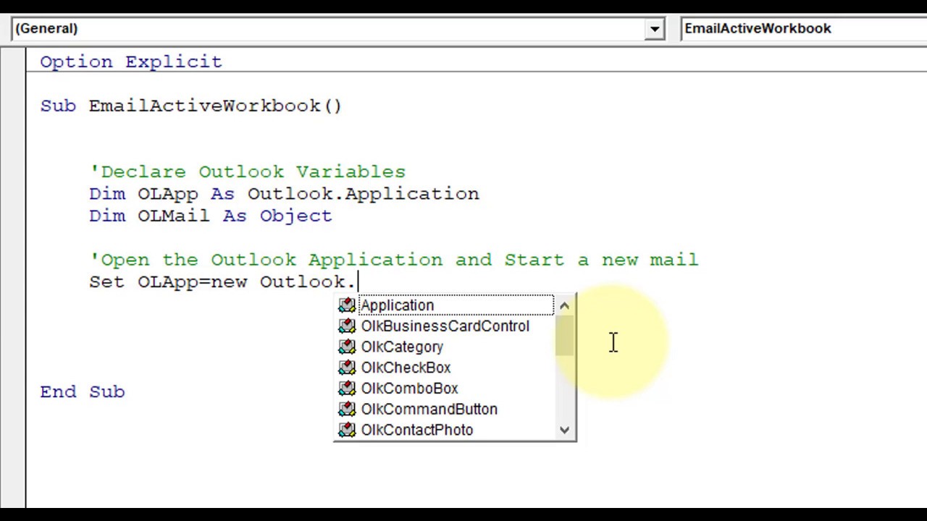This screenshot has width=927, height=521.
Task: Click the class icon beside OlkComboBox
Action: point(347,389)
